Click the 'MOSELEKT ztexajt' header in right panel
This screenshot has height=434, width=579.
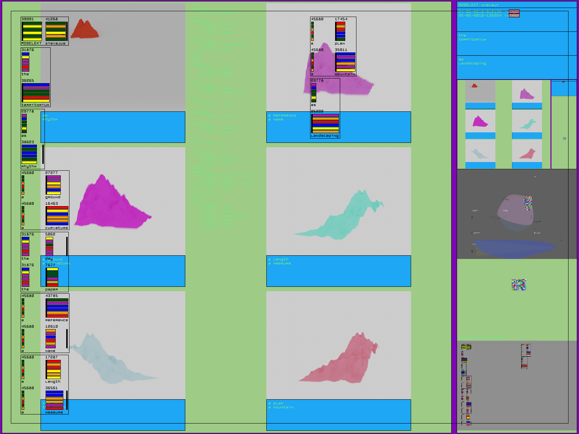coord(516,5)
